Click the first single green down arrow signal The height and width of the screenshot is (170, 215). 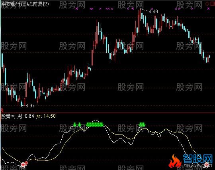click(74, 125)
